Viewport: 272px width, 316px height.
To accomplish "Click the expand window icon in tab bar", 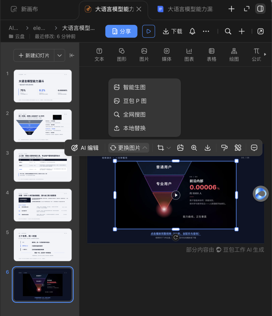I will tap(247, 9).
